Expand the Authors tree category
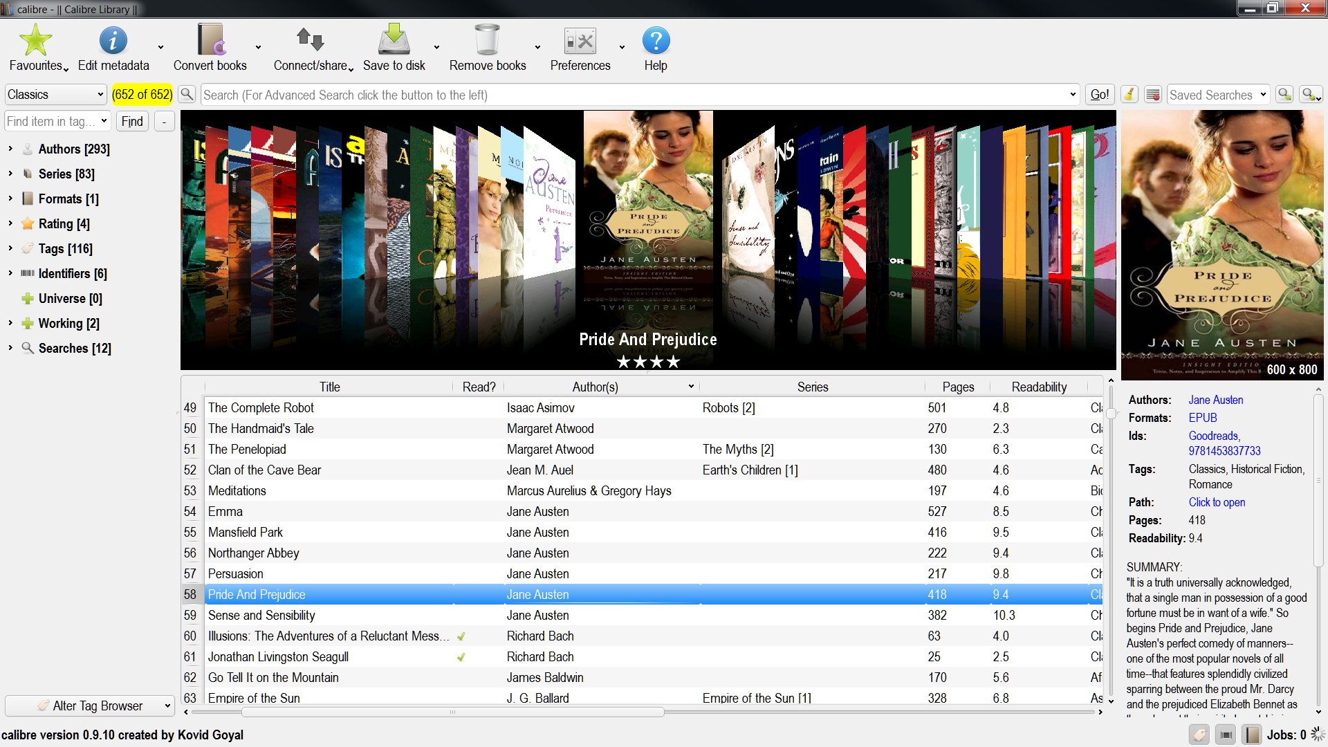The height and width of the screenshot is (747, 1328). pos(10,149)
